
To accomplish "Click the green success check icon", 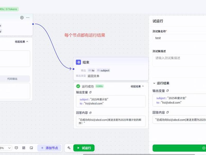I will (78, 86).
